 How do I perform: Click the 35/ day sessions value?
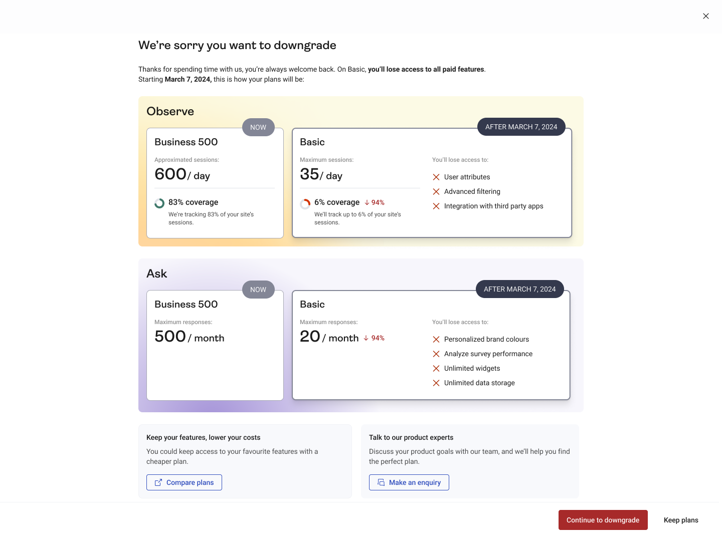click(321, 174)
